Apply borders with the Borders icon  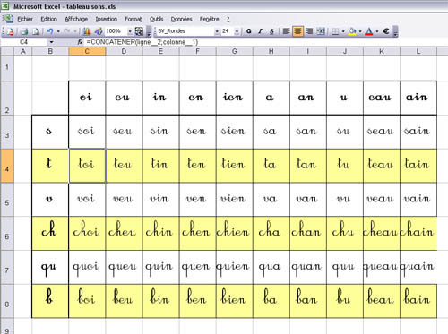(x=335, y=31)
